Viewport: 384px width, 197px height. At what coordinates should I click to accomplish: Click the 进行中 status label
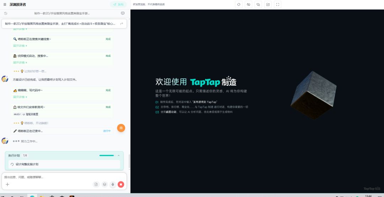point(107,131)
